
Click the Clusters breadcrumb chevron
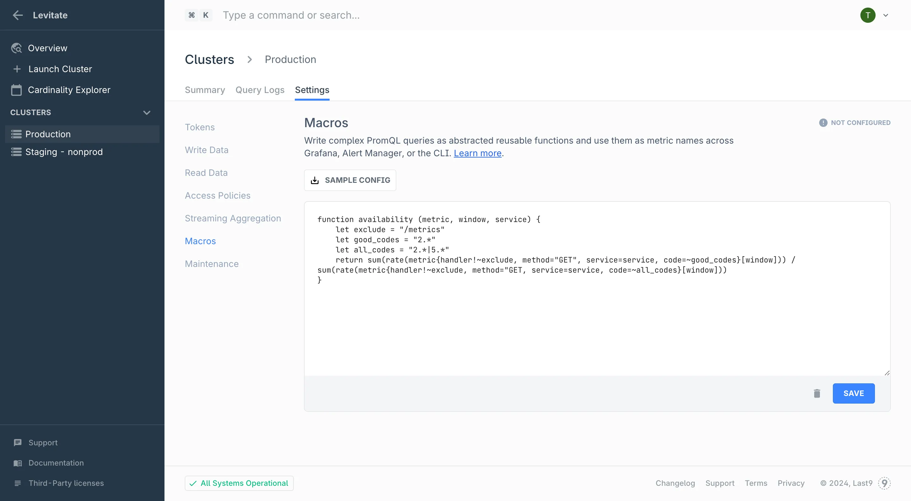tap(250, 59)
